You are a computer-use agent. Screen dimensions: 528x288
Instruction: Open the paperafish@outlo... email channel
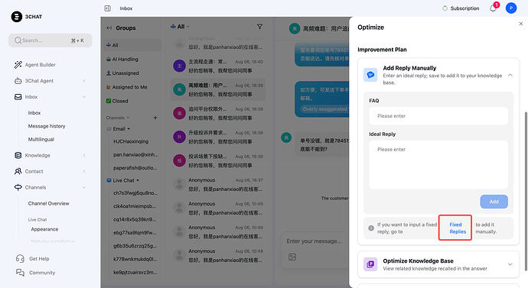135,168
